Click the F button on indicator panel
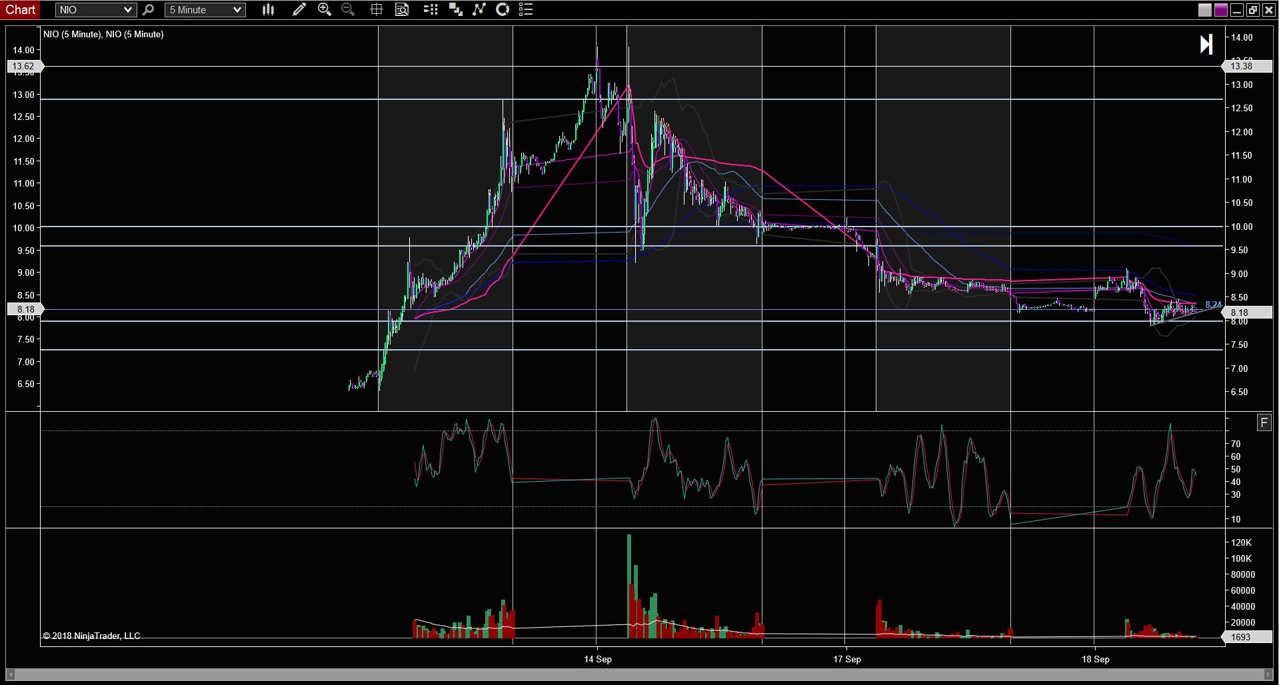This screenshot has width=1279, height=685. click(1264, 422)
